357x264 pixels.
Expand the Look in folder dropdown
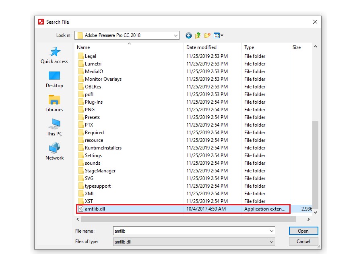click(x=175, y=35)
